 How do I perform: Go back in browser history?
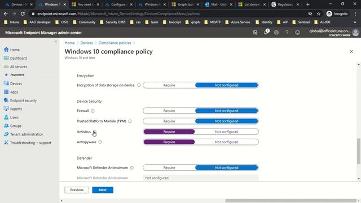pos(6,14)
